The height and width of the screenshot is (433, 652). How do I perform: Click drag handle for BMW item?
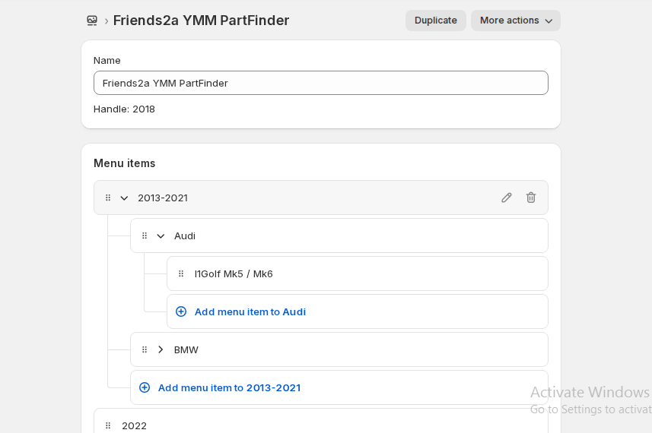(x=145, y=349)
